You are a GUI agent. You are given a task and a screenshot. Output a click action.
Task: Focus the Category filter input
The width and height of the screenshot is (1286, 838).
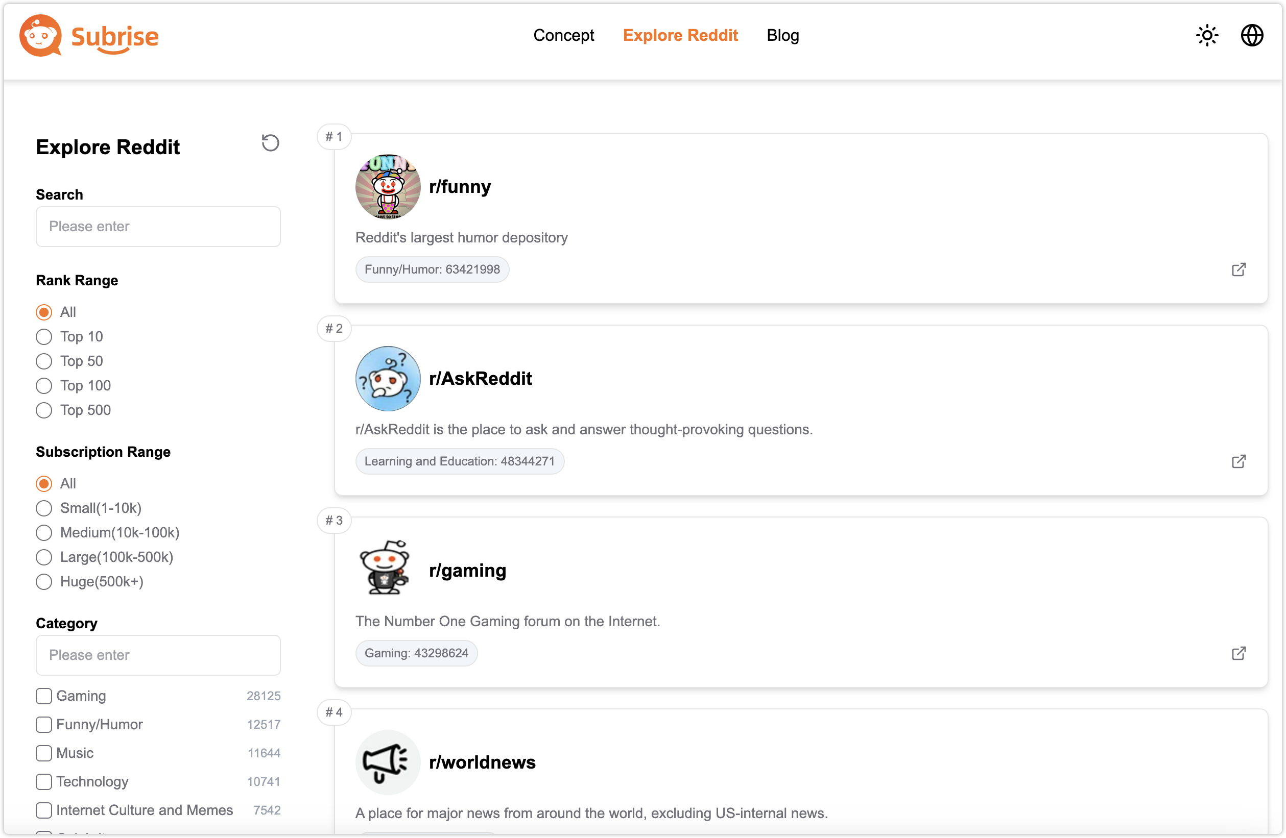pos(158,655)
